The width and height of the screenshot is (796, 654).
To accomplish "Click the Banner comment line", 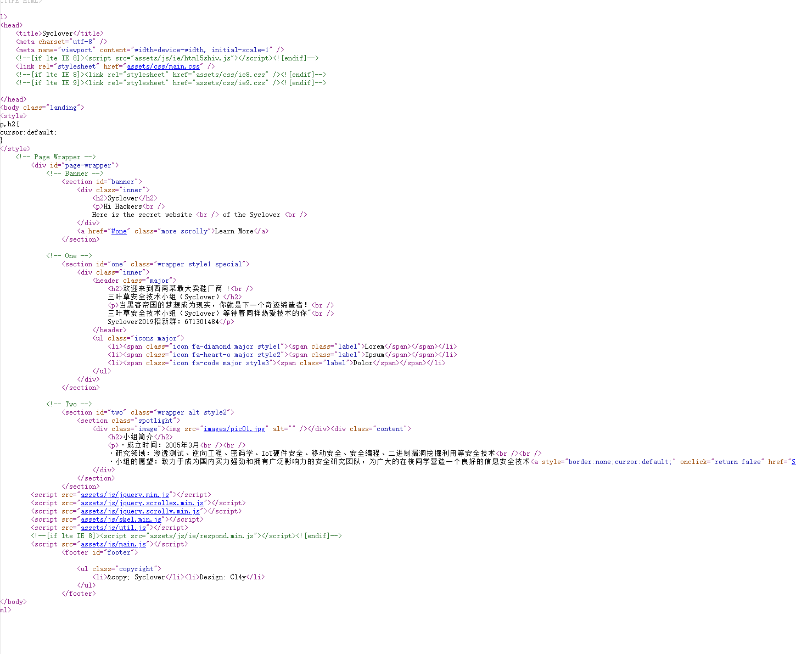I will 74,173.
